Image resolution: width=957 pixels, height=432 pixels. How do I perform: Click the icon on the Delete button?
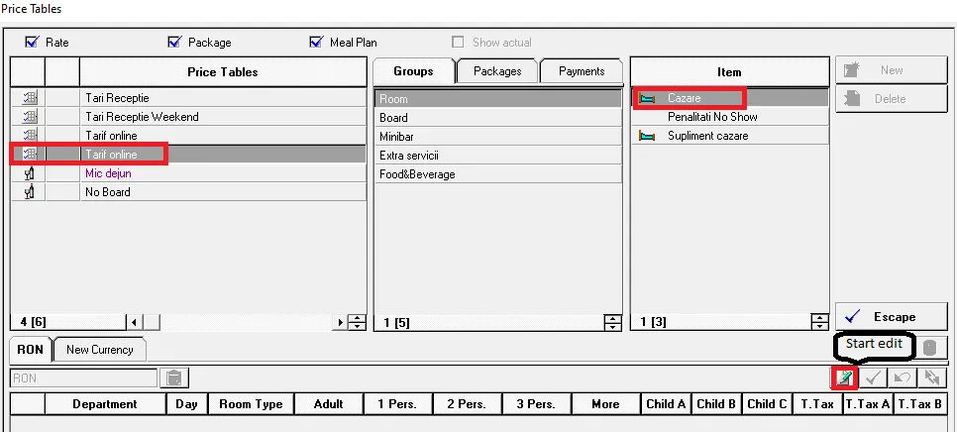click(x=852, y=98)
